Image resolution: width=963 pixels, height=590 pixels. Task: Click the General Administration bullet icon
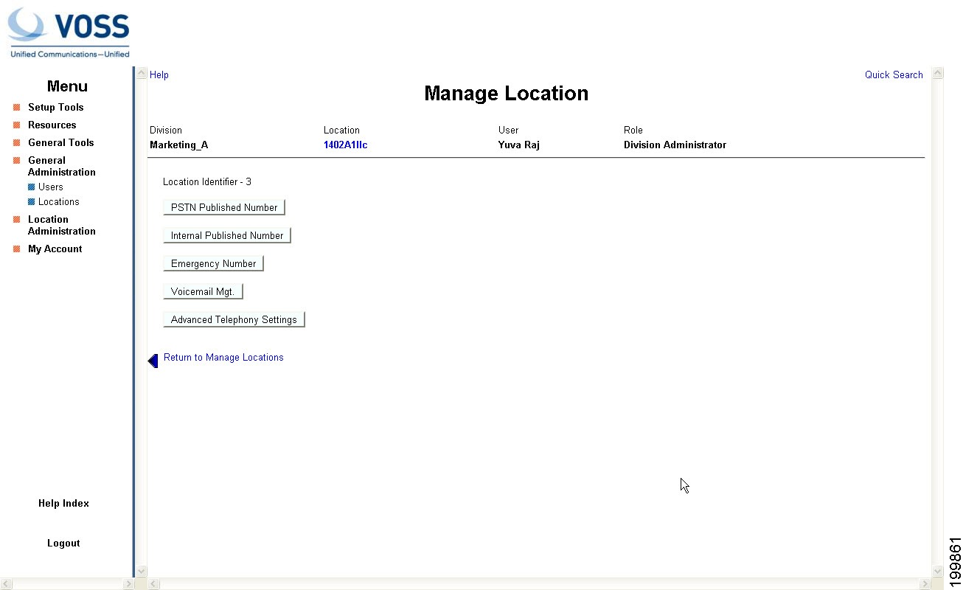pos(16,161)
